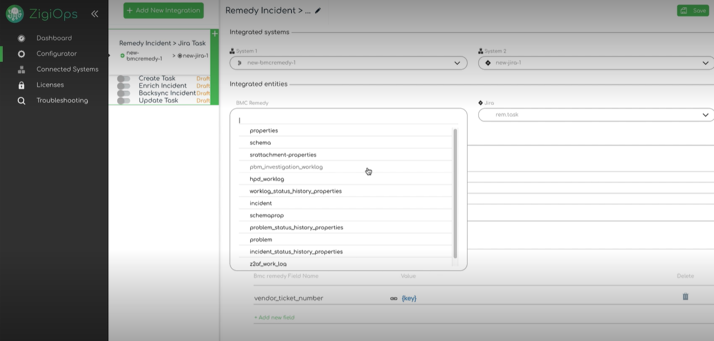Collapse the sidebar with the double chevron
This screenshot has width=714, height=341.
point(95,14)
